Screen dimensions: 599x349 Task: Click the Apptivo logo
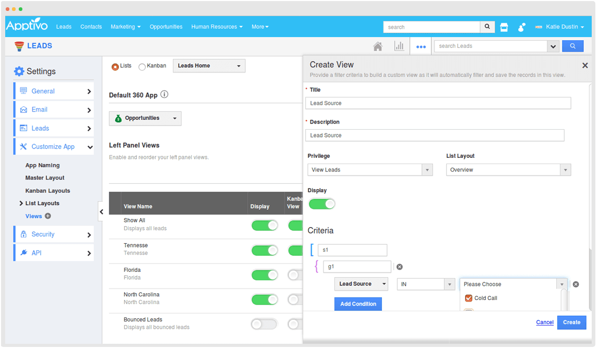pos(27,25)
